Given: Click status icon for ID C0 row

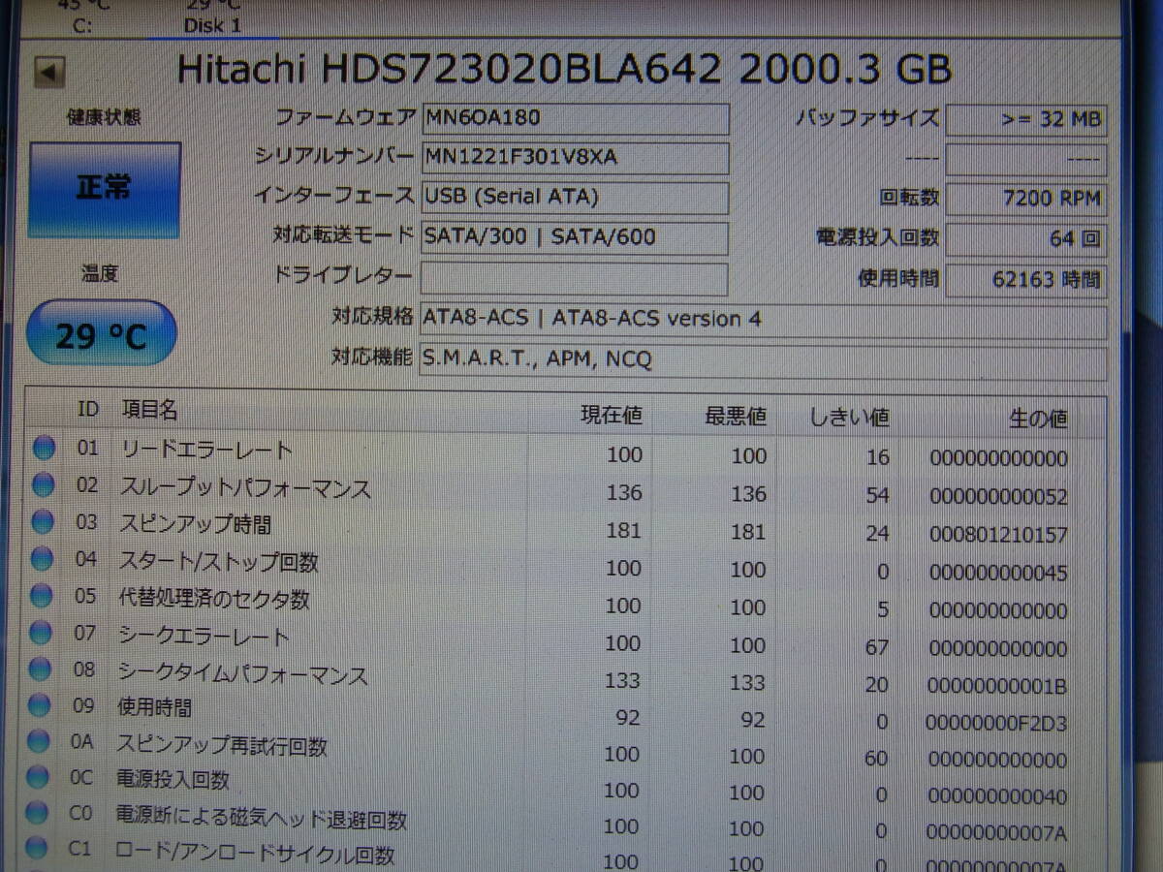Looking at the screenshot, I should (x=39, y=813).
